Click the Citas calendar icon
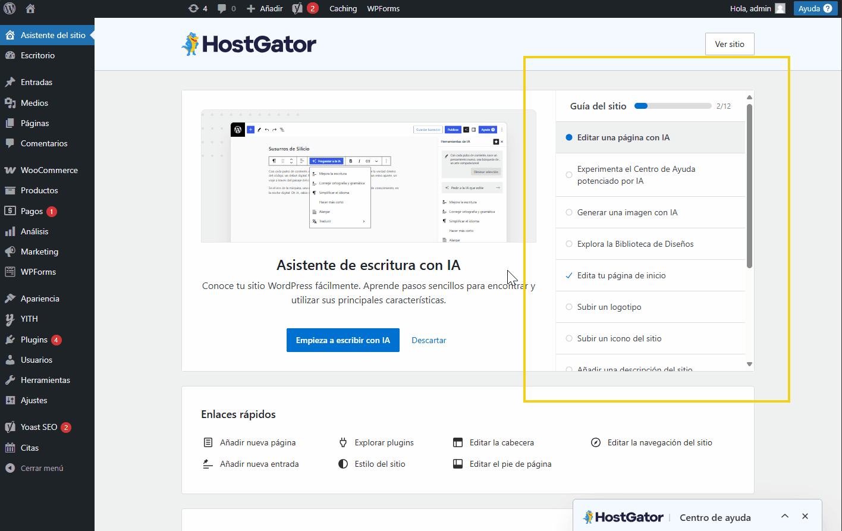The width and height of the screenshot is (842, 531). pyautogui.click(x=10, y=448)
